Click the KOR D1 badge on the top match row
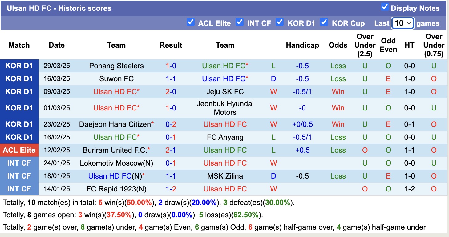Image resolution: width=449 pixels, height=237 pixels. coord(19,66)
